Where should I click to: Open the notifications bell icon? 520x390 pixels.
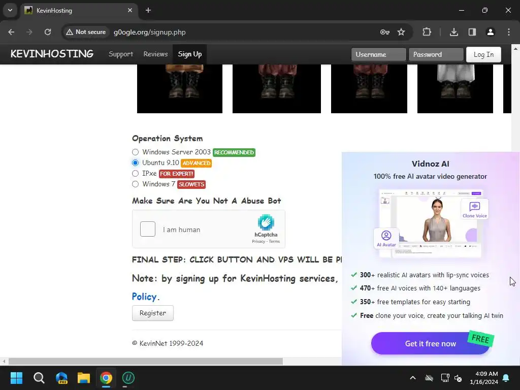point(506,378)
